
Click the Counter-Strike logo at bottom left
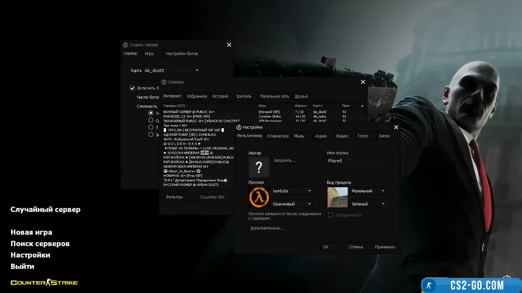point(44,282)
